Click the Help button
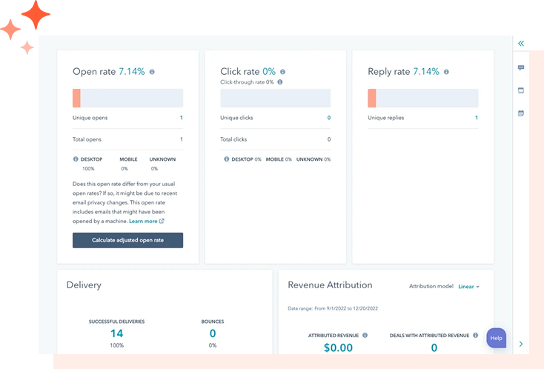This screenshot has height=369, width=544. click(x=496, y=338)
